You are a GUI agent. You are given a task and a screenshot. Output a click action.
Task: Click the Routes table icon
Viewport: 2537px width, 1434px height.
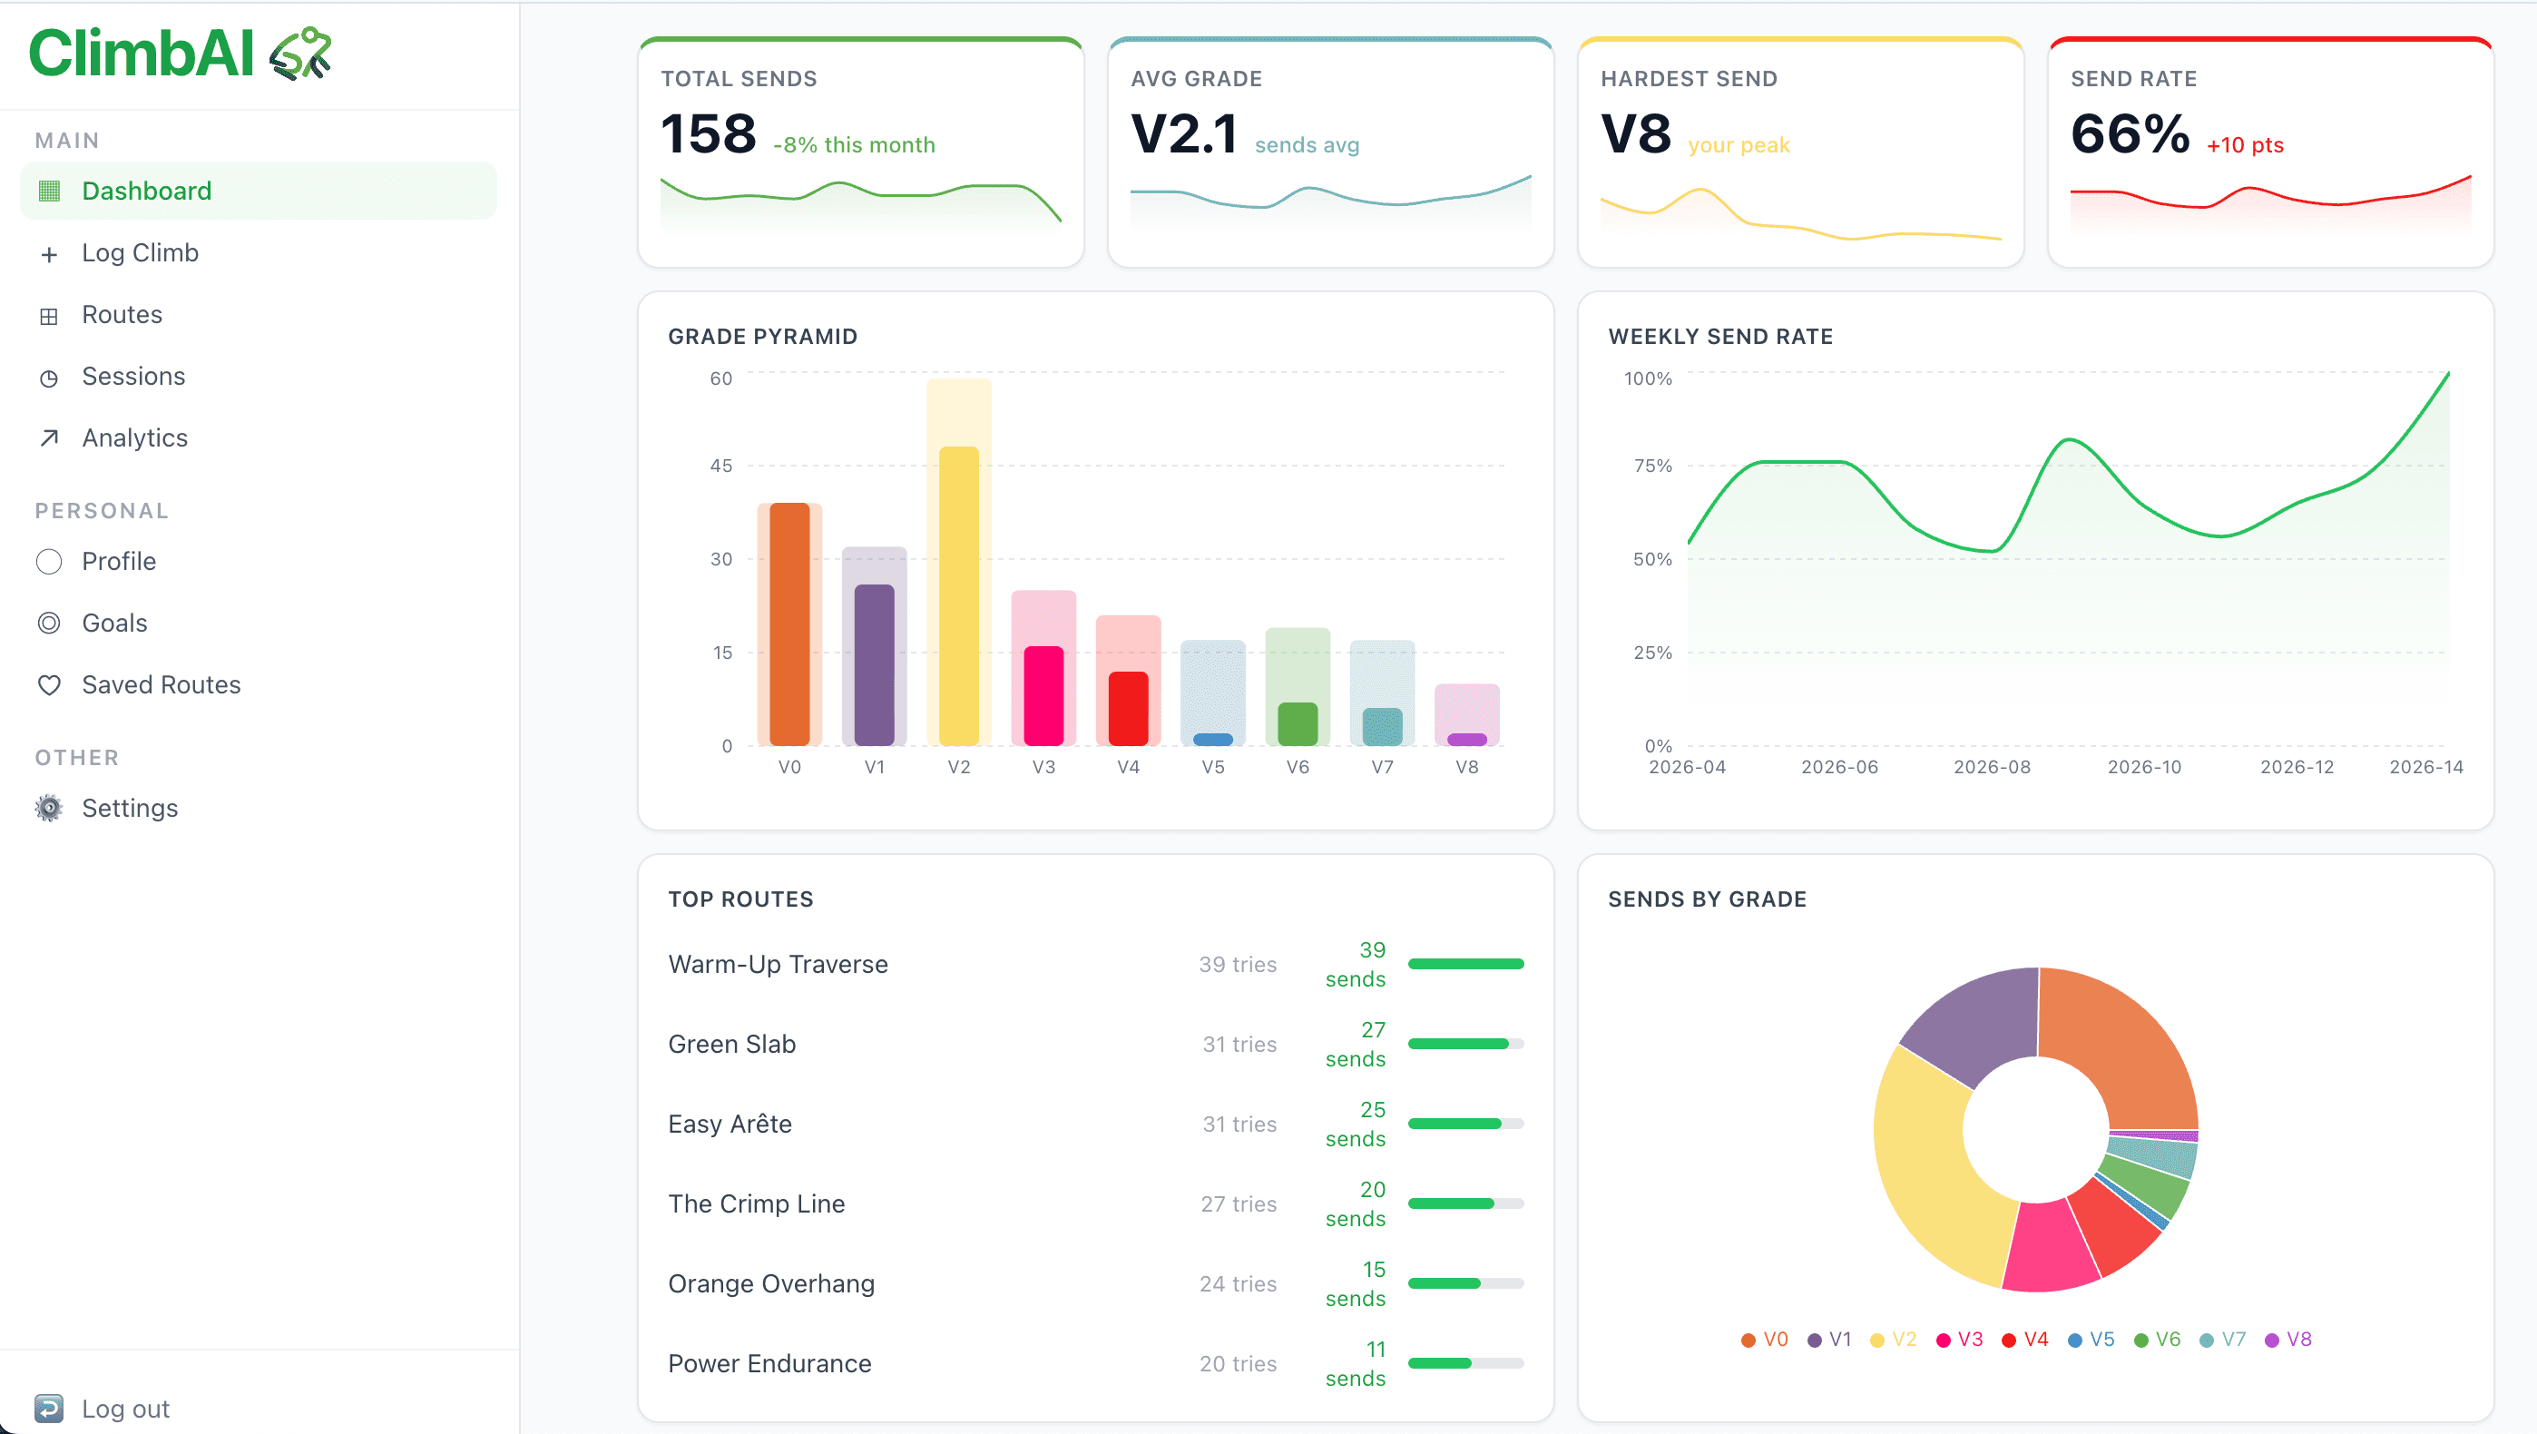click(x=49, y=316)
